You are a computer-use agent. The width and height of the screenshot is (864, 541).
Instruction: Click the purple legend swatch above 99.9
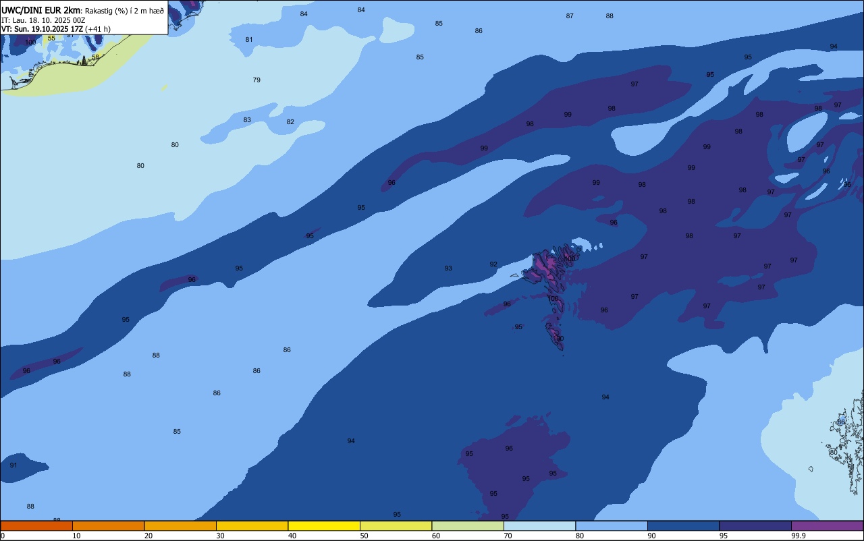(x=827, y=525)
